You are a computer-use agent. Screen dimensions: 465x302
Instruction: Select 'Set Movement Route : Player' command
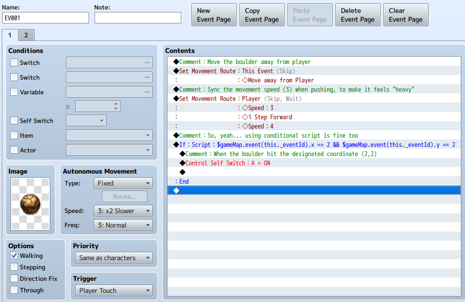pyautogui.click(x=314, y=99)
